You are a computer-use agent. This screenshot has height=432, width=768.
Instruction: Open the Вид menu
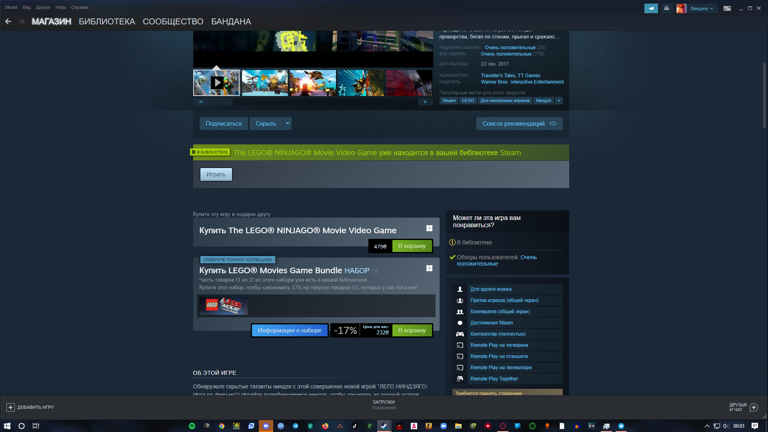point(27,7)
